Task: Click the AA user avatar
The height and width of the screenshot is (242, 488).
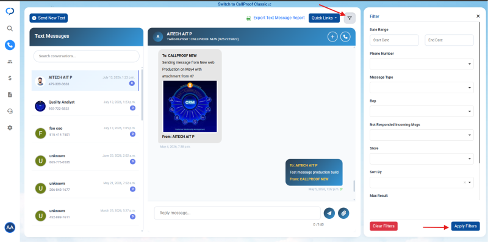Action: [10, 227]
